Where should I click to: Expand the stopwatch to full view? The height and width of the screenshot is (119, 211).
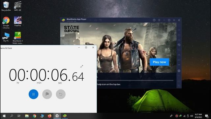[82, 66]
